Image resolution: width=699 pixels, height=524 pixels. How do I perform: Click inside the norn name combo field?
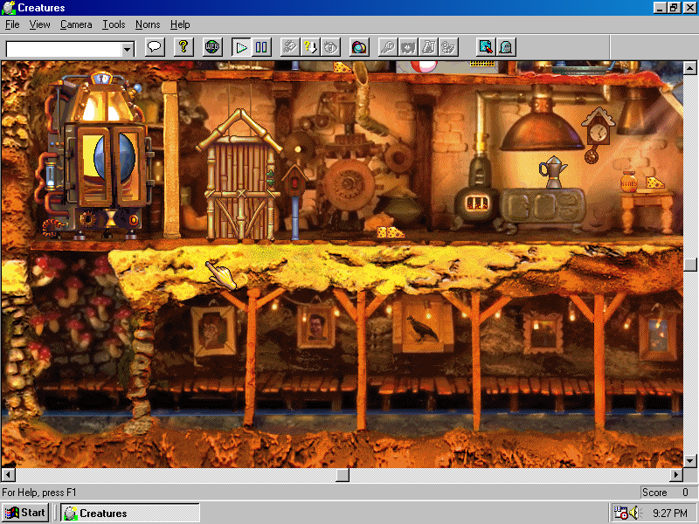(x=64, y=49)
